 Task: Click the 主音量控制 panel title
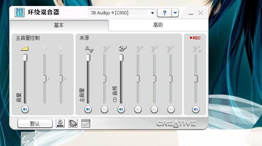tap(28, 38)
